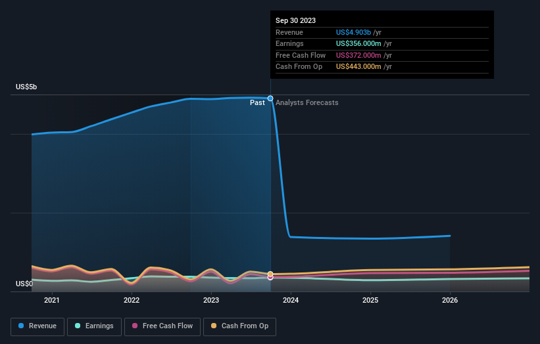Click the orange Cash From Op legend dot

coord(214,326)
